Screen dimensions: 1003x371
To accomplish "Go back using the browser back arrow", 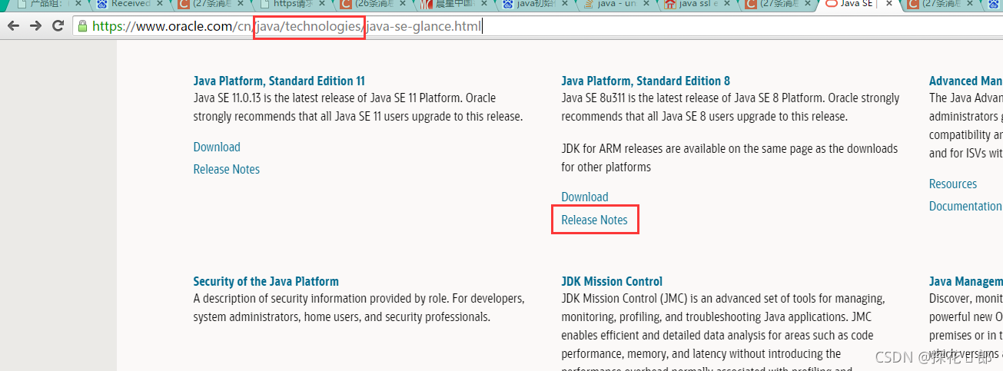I will (14, 26).
